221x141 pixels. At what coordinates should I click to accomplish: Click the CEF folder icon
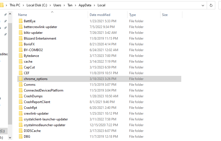click(21, 73)
